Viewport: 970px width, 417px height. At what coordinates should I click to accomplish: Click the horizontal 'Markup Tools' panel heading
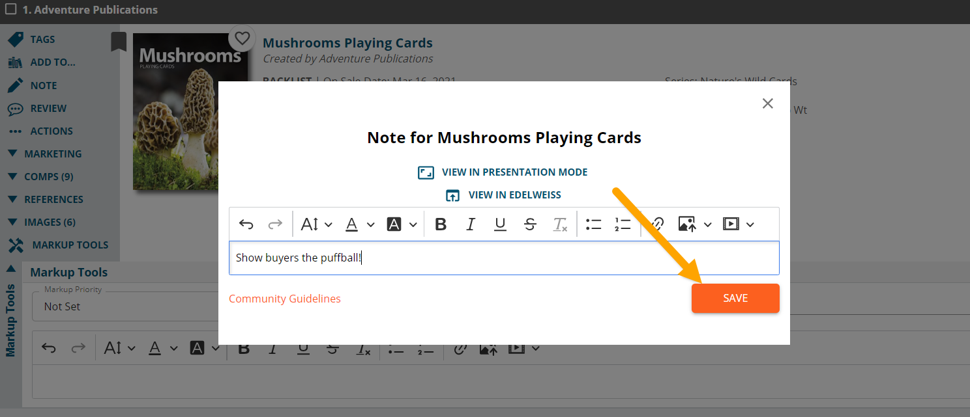point(68,273)
